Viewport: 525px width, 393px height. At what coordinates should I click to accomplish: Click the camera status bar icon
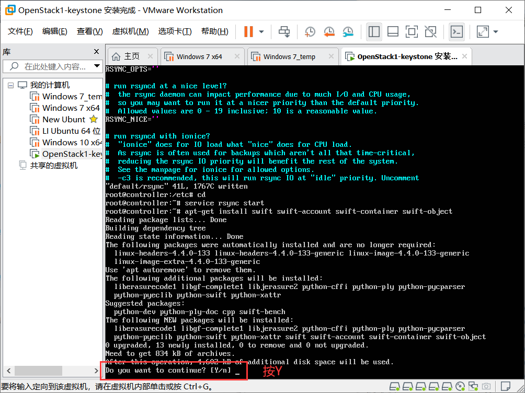pos(486,386)
